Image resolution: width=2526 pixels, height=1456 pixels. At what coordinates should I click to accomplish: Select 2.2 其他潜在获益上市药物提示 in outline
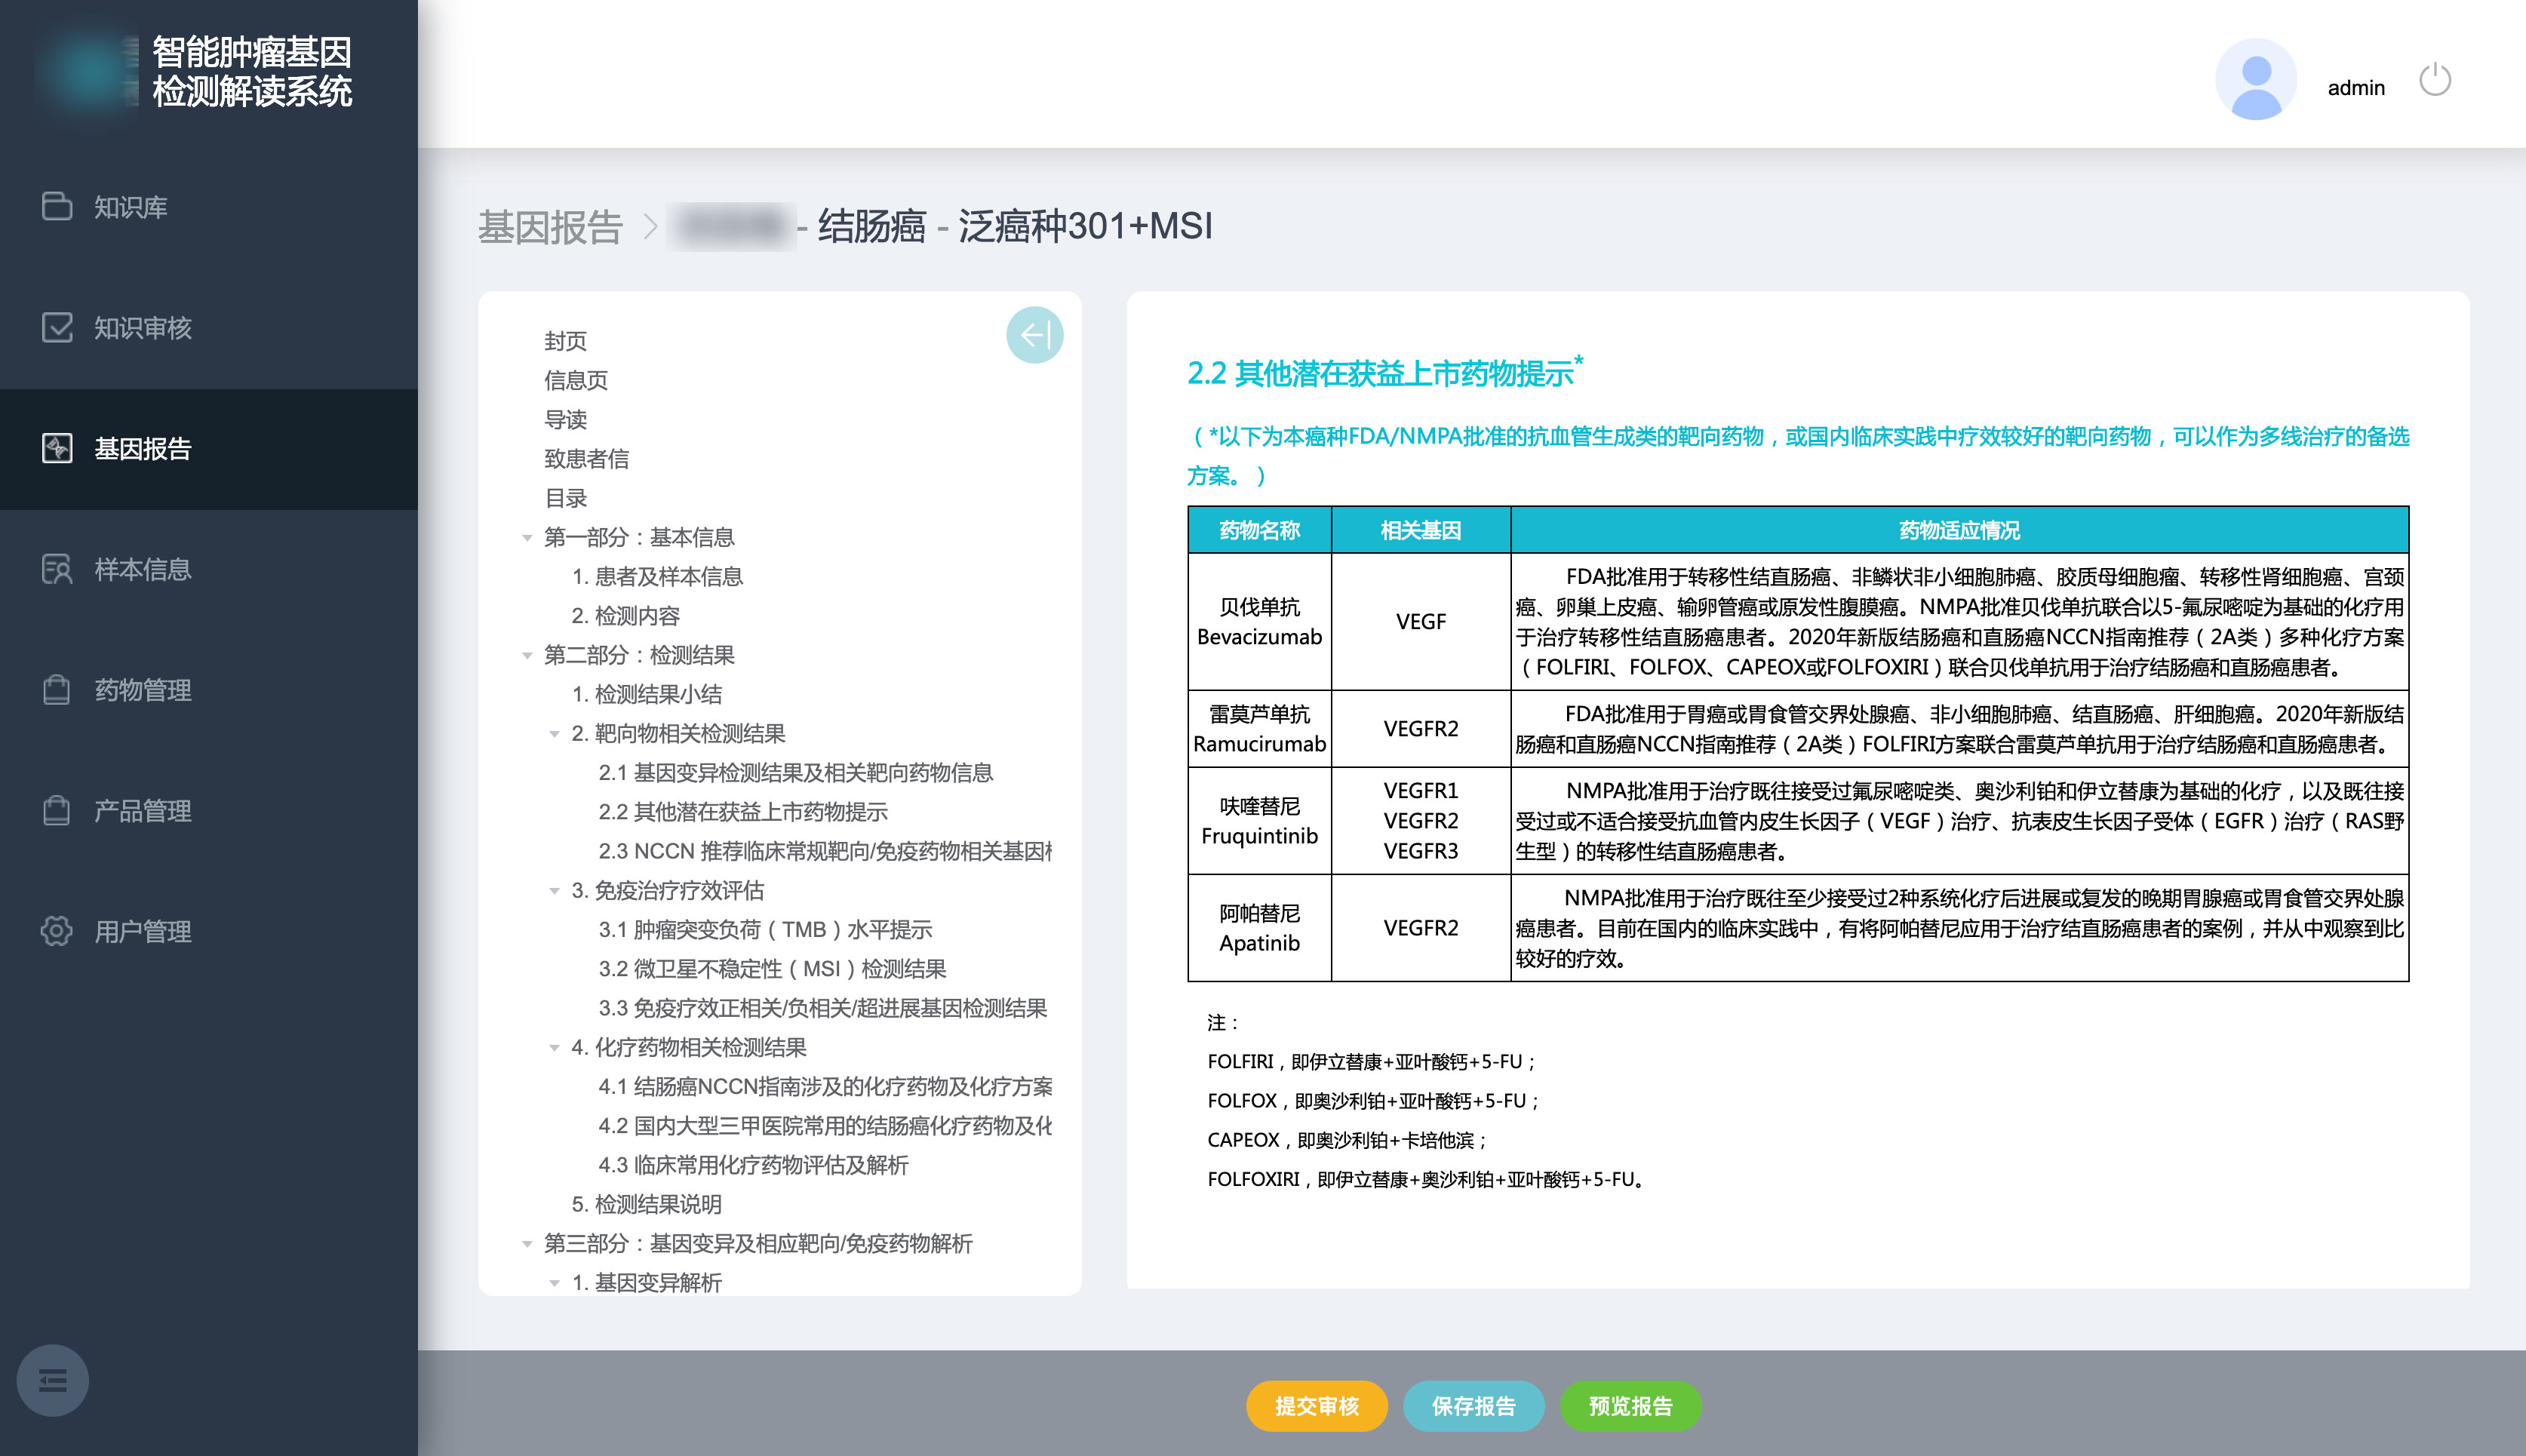[x=742, y=812]
